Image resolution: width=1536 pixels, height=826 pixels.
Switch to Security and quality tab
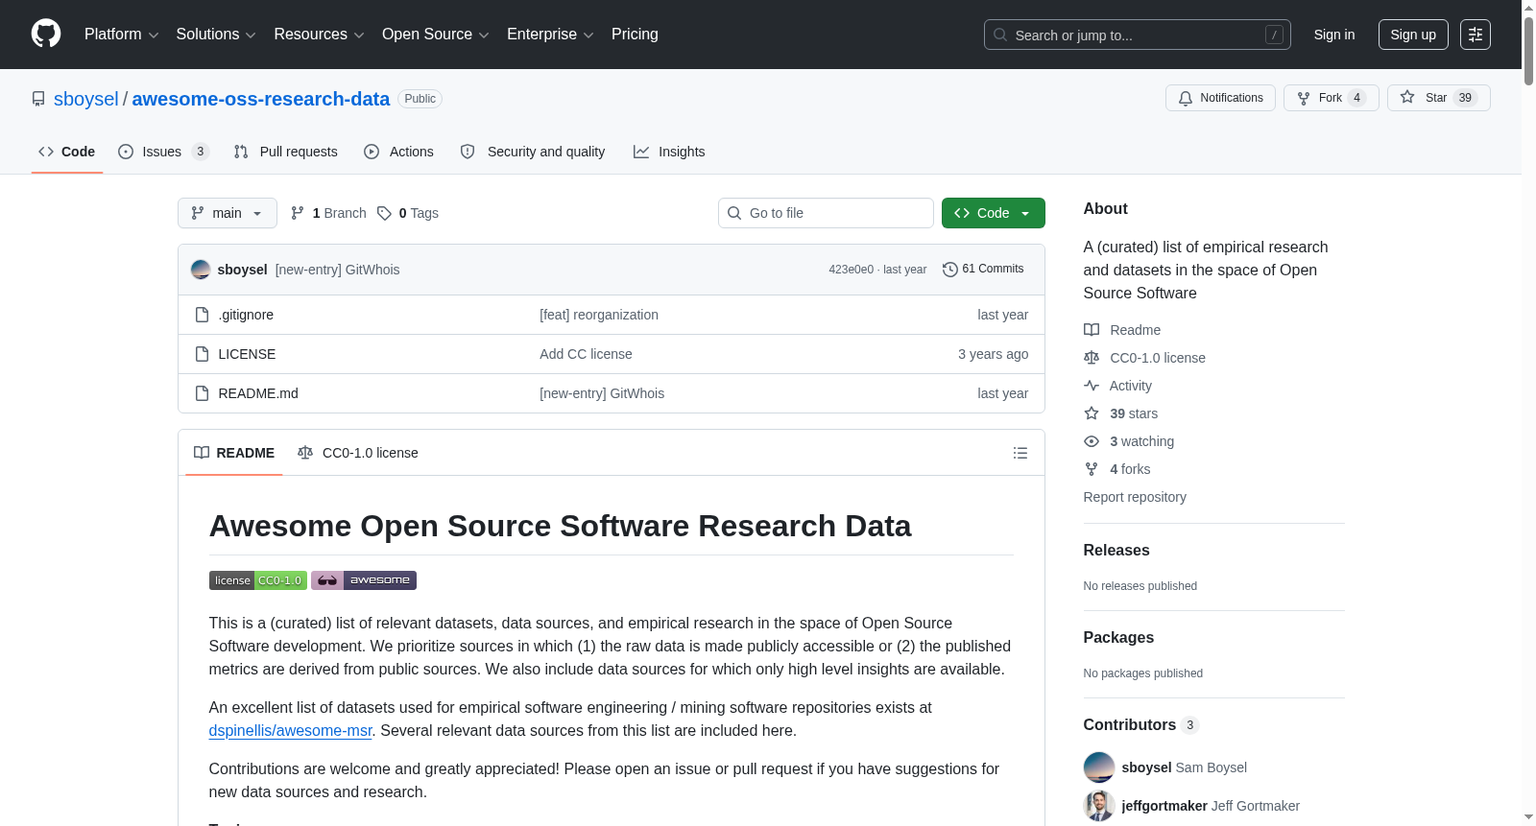(x=533, y=152)
